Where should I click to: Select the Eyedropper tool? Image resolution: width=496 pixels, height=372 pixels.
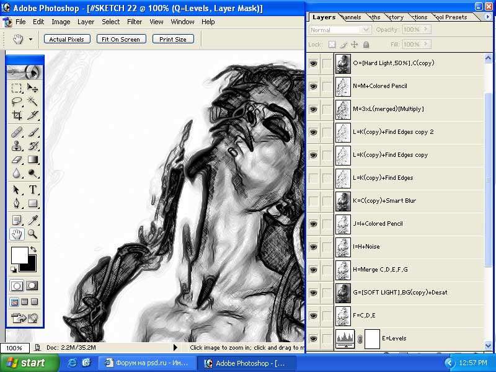(x=33, y=220)
